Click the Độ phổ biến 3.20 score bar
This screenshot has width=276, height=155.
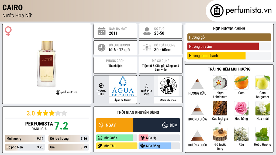pos(25,147)
